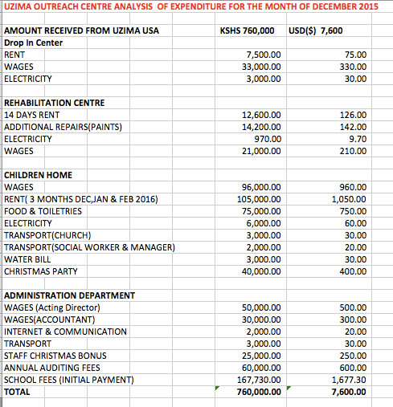393x407 pixels.
Task: Click the 'Drop In Center' section heading
Action: point(33,43)
